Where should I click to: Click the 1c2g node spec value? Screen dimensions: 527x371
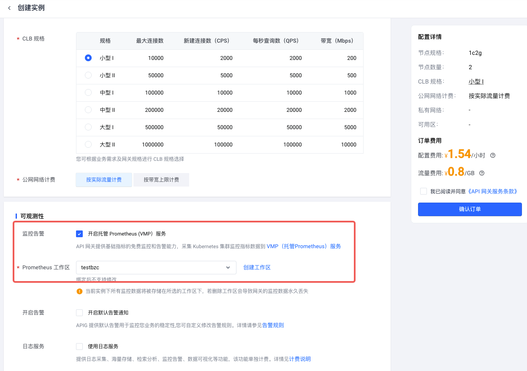click(475, 53)
